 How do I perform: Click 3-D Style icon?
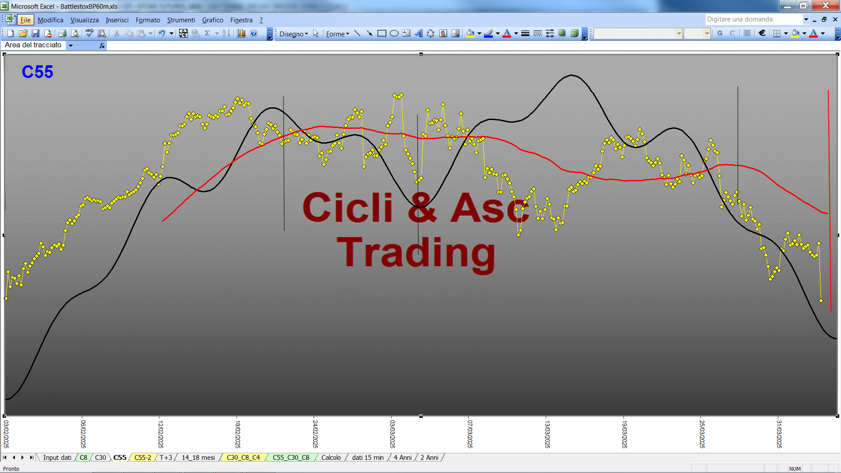574,34
